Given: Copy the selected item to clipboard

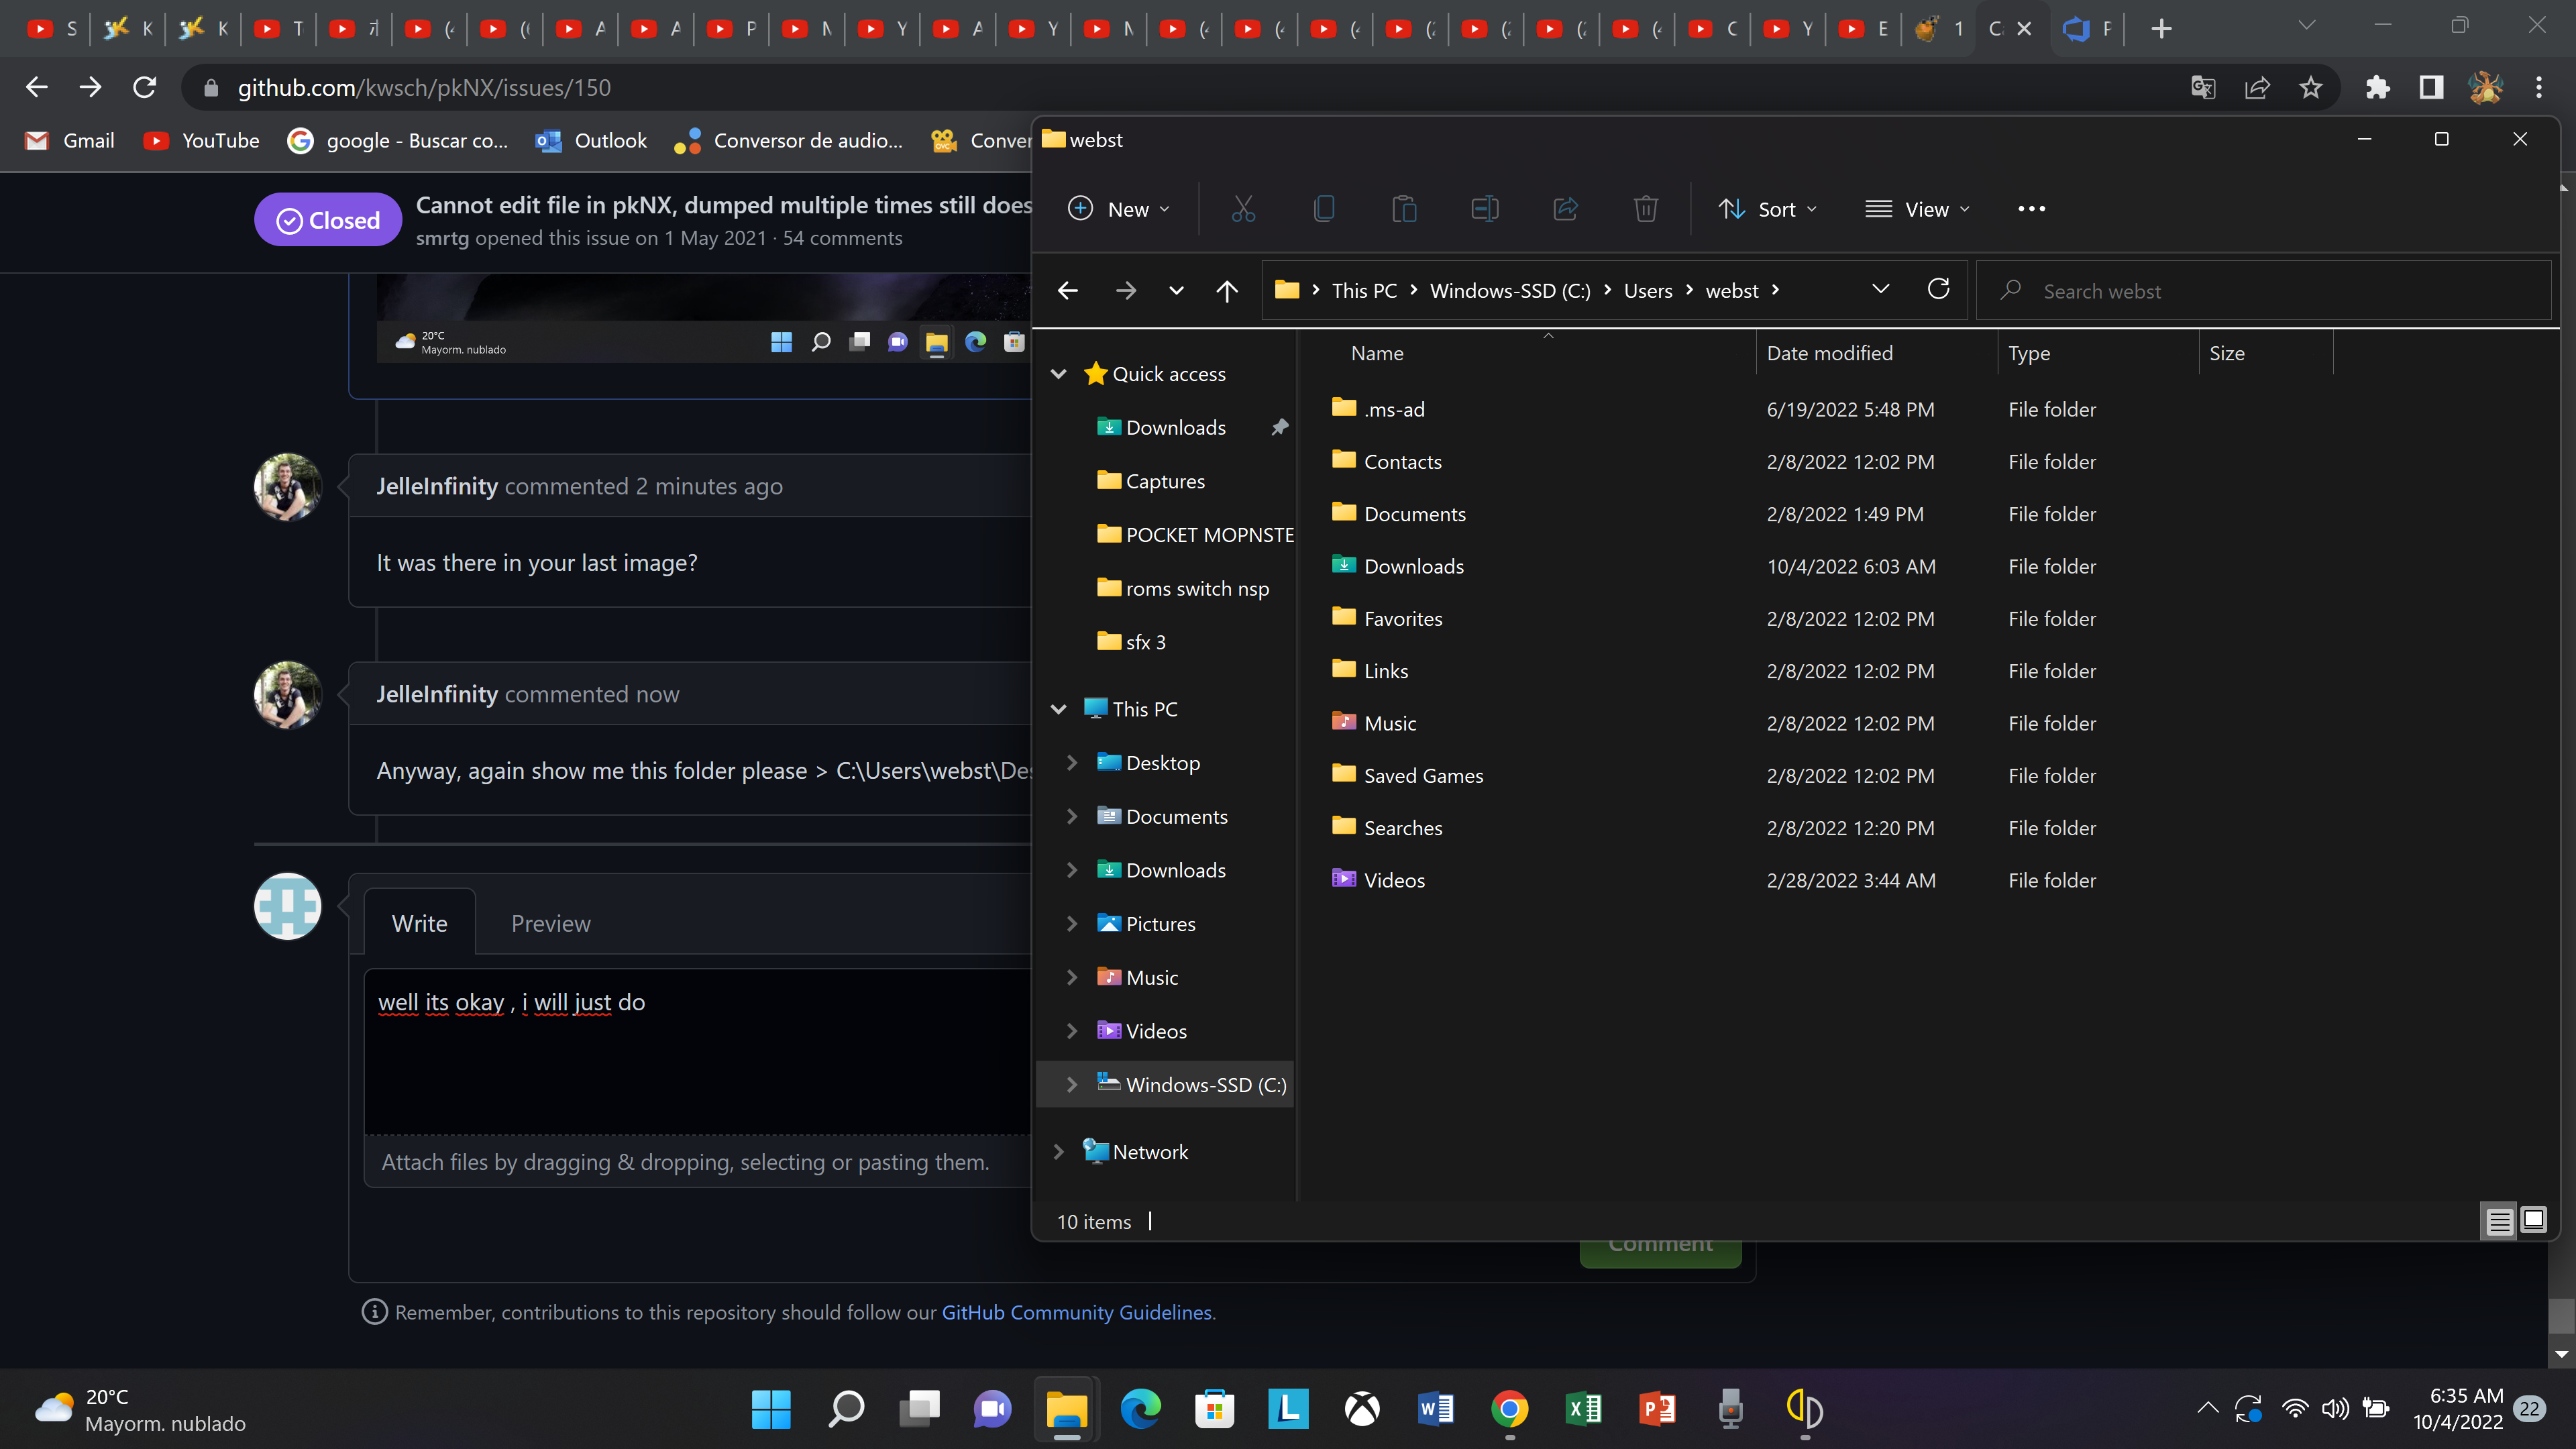Looking at the screenshot, I should [x=1324, y=209].
